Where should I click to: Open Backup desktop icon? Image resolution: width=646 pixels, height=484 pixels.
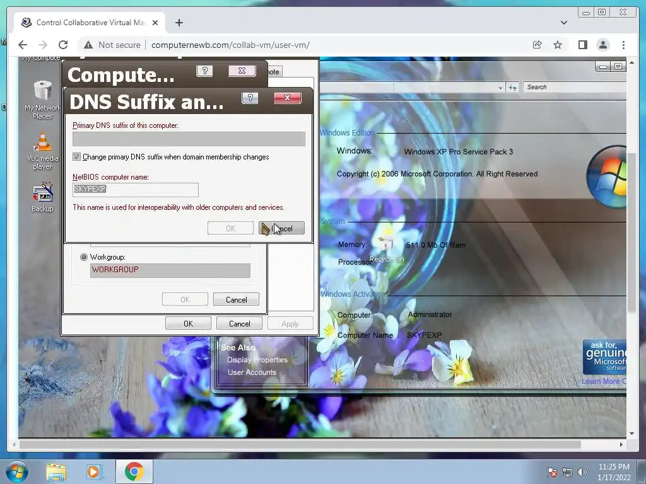[42, 197]
